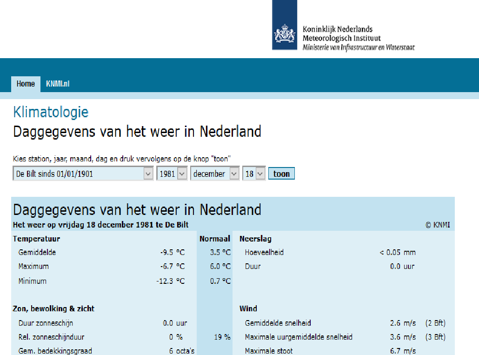This screenshot has width=479, height=355.
Task: Select the Temperatuur section header
Action: [x=36, y=239]
